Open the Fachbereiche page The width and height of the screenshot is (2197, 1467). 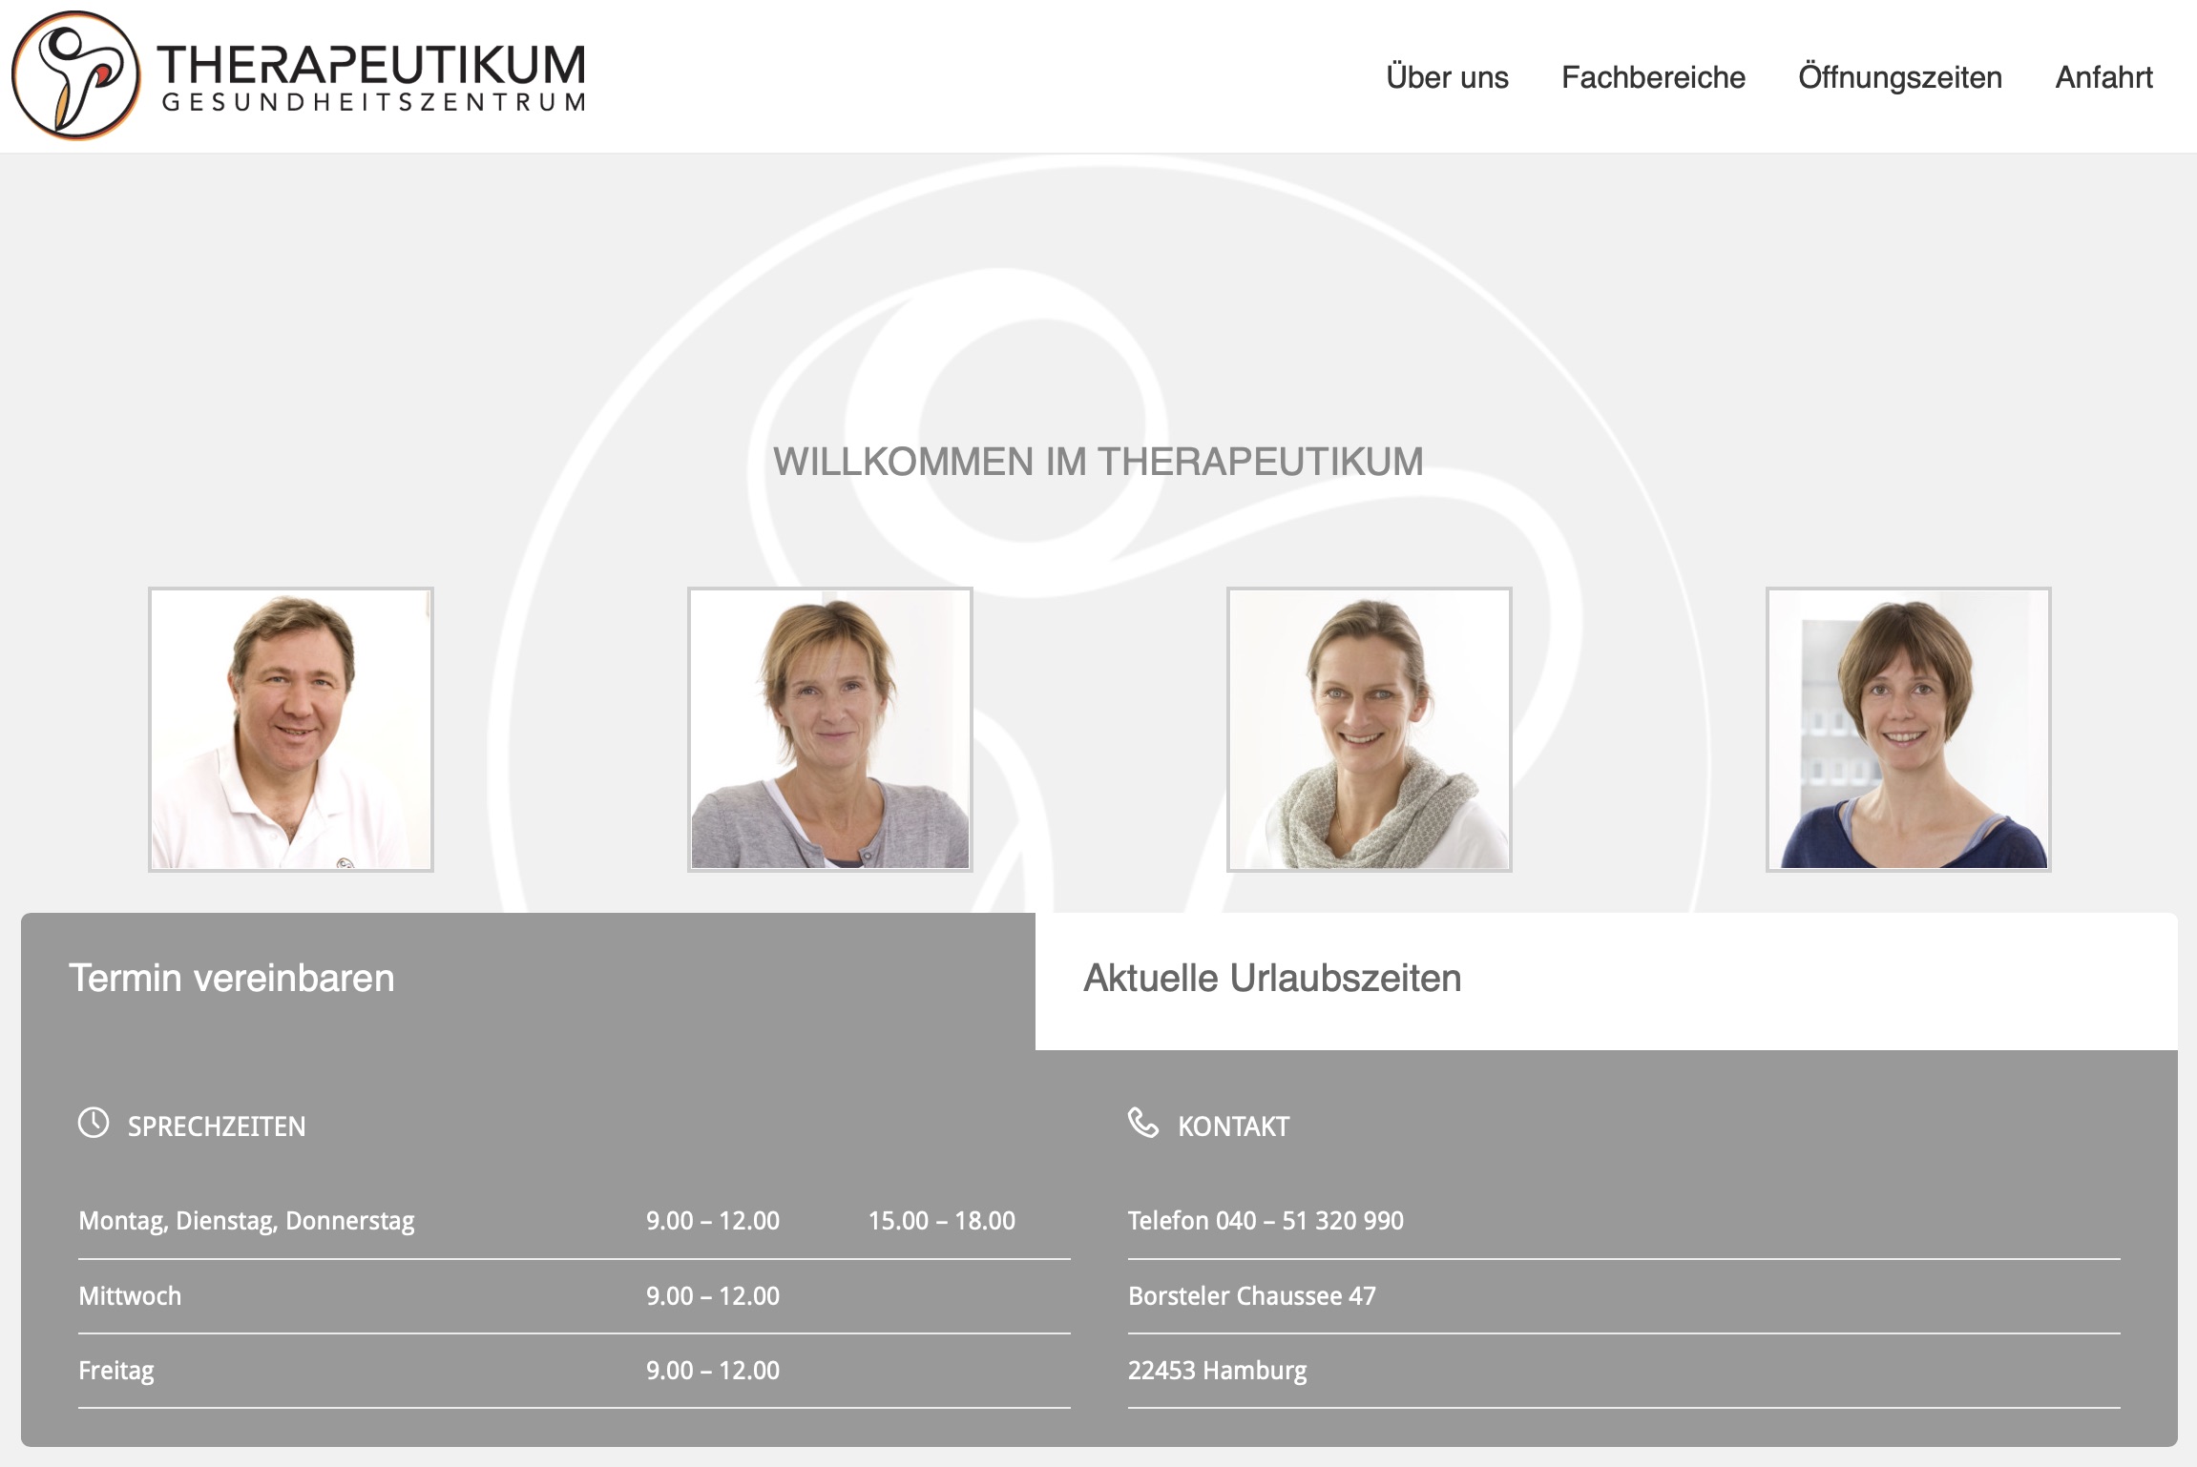coord(1653,76)
